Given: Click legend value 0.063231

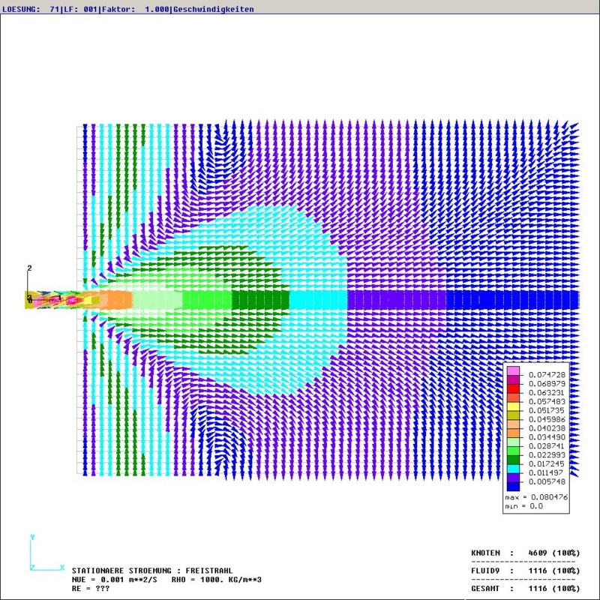Looking at the screenshot, I should pyautogui.click(x=547, y=392).
